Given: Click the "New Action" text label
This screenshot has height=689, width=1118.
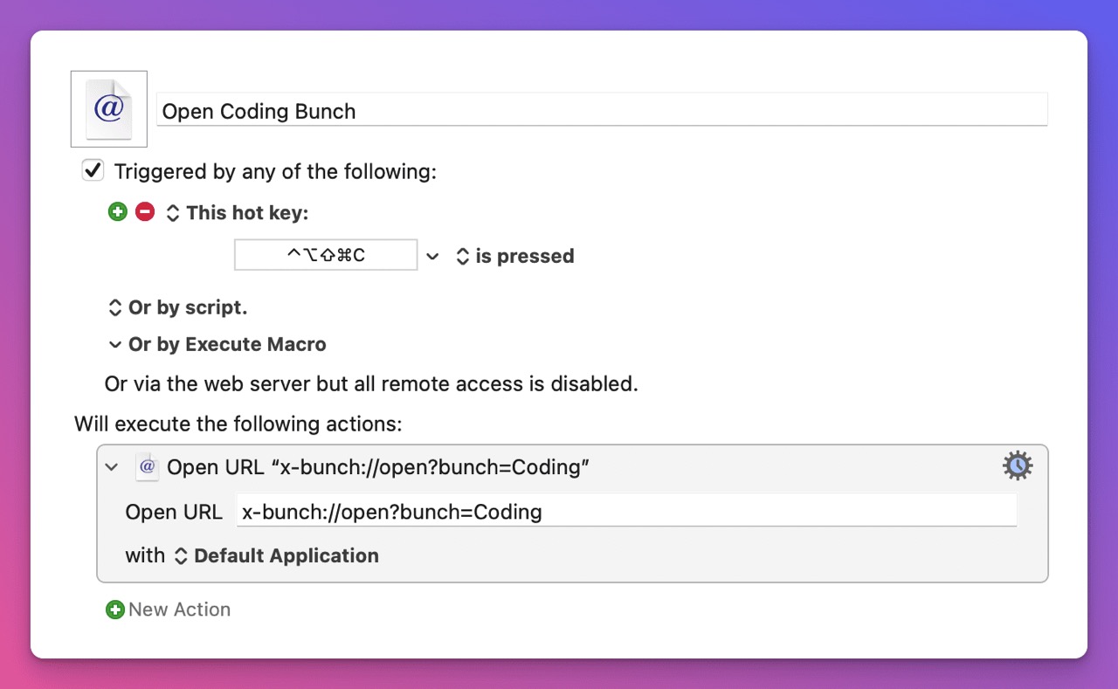Looking at the screenshot, I should 179,610.
